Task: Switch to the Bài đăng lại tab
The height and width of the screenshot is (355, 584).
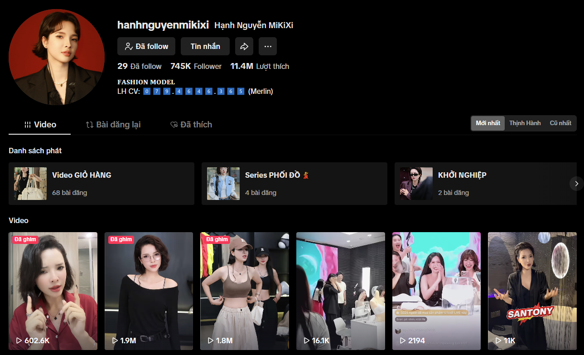Action: (x=113, y=125)
